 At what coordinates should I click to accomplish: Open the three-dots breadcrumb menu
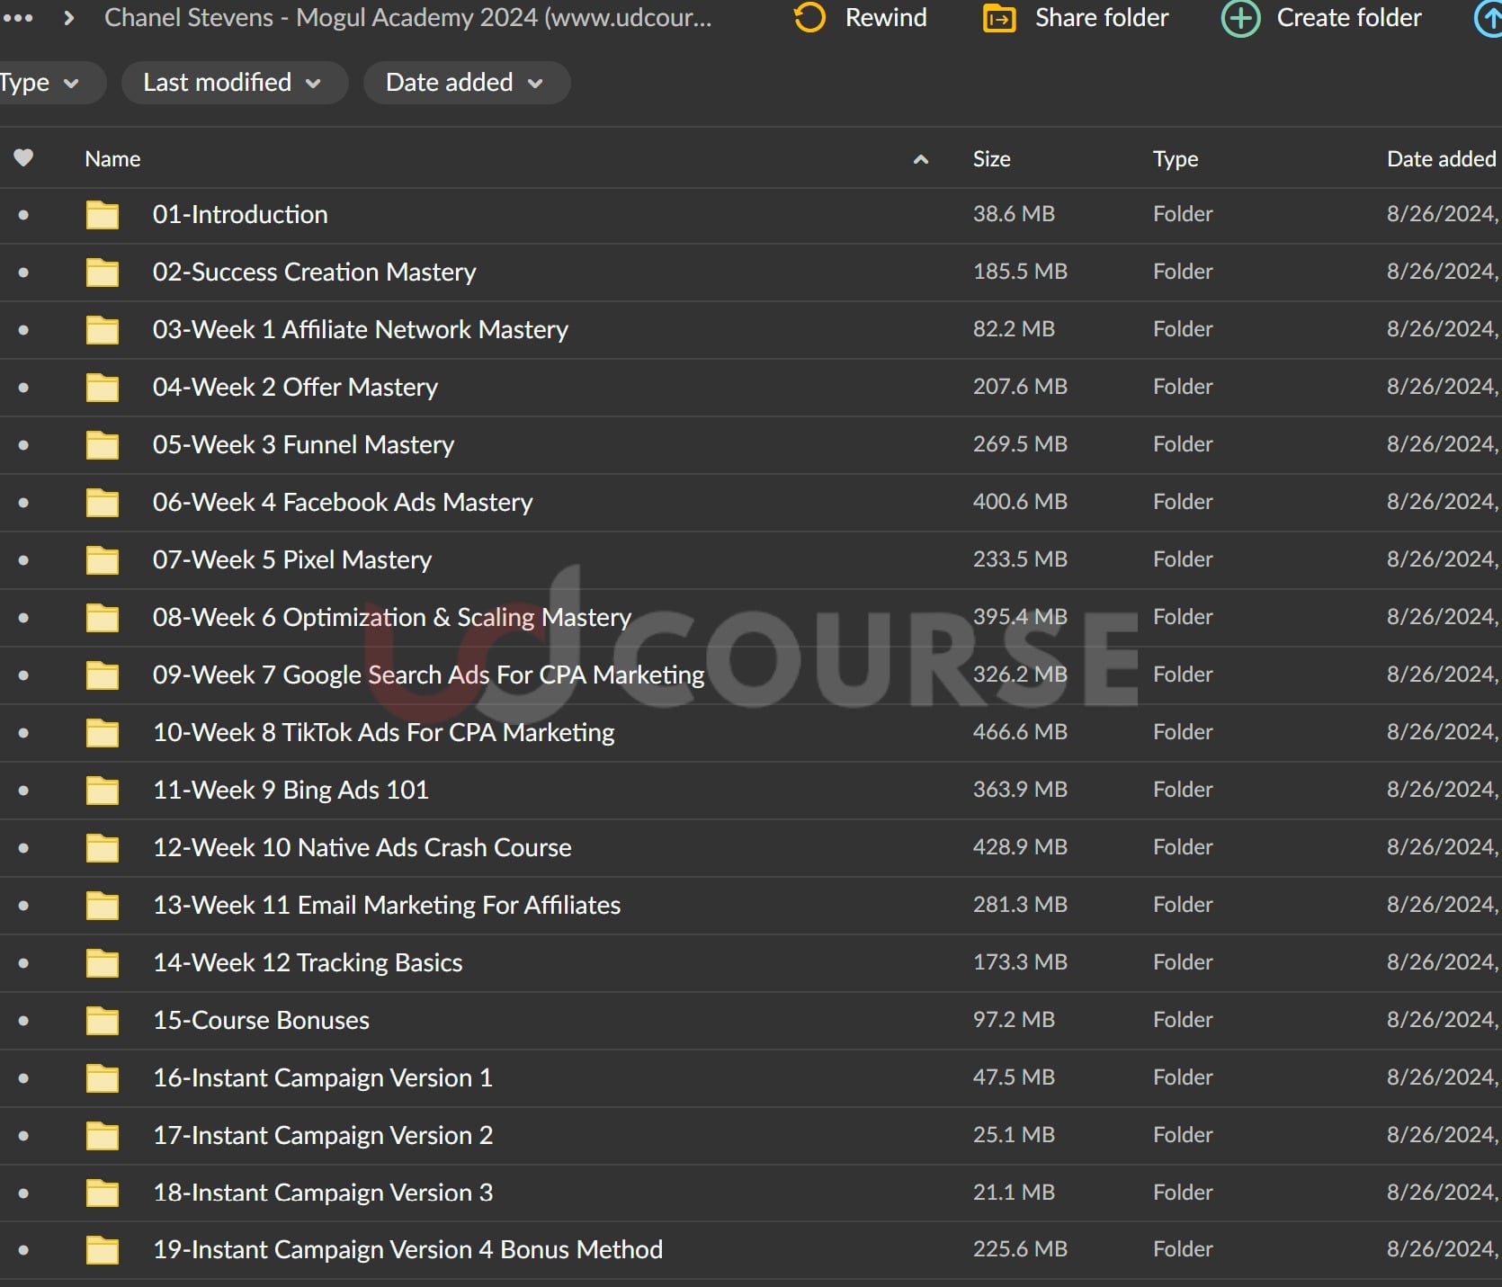click(18, 18)
